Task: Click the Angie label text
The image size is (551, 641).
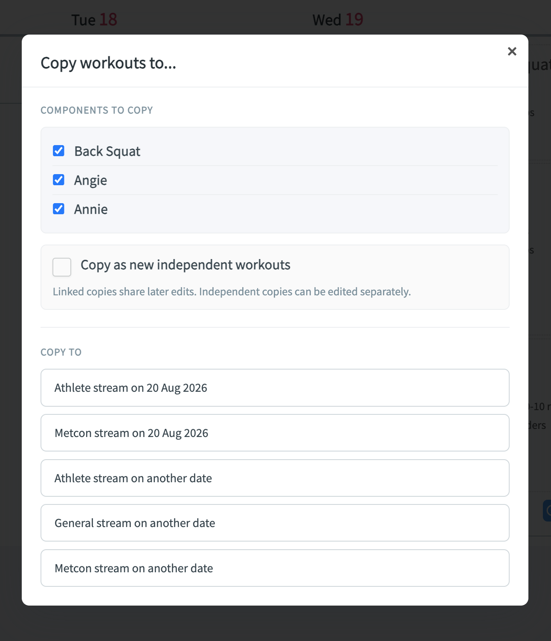Action: pyautogui.click(x=90, y=181)
